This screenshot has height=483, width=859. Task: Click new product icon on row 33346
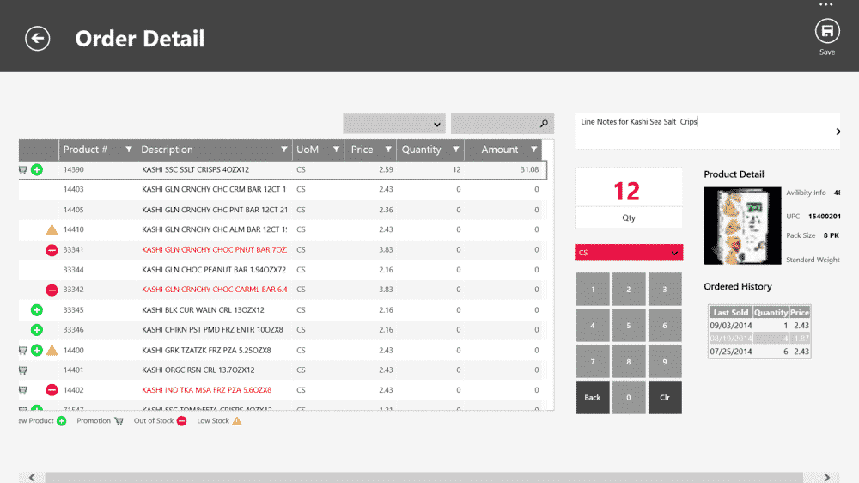pyautogui.click(x=37, y=330)
